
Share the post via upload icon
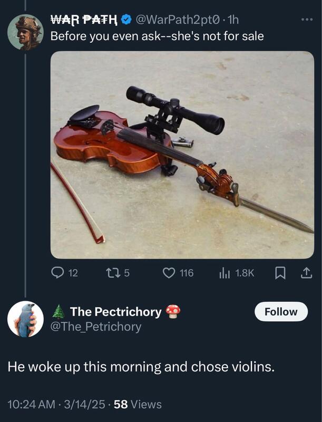pos(305,273)
